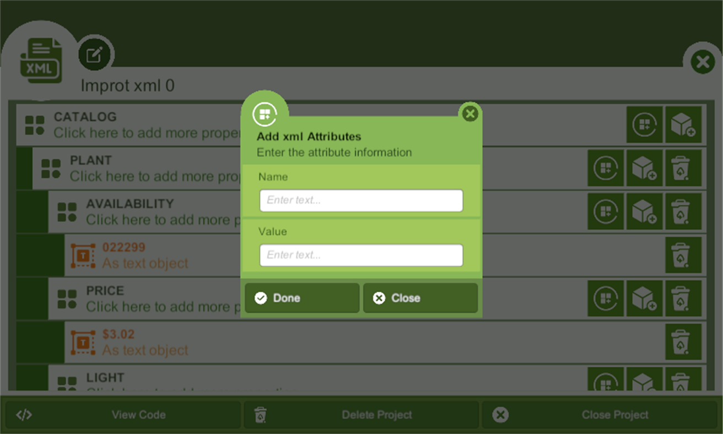This screenshot has width=723, height=434.
Task: Open View Code from the bottom bar
Action: tap(121, 415)
